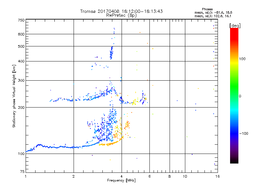This screenshot has width=256, height=192.
Task: Click the 'mean, sd,O: -81.6, 15.5' text
Action: (213, 12)
